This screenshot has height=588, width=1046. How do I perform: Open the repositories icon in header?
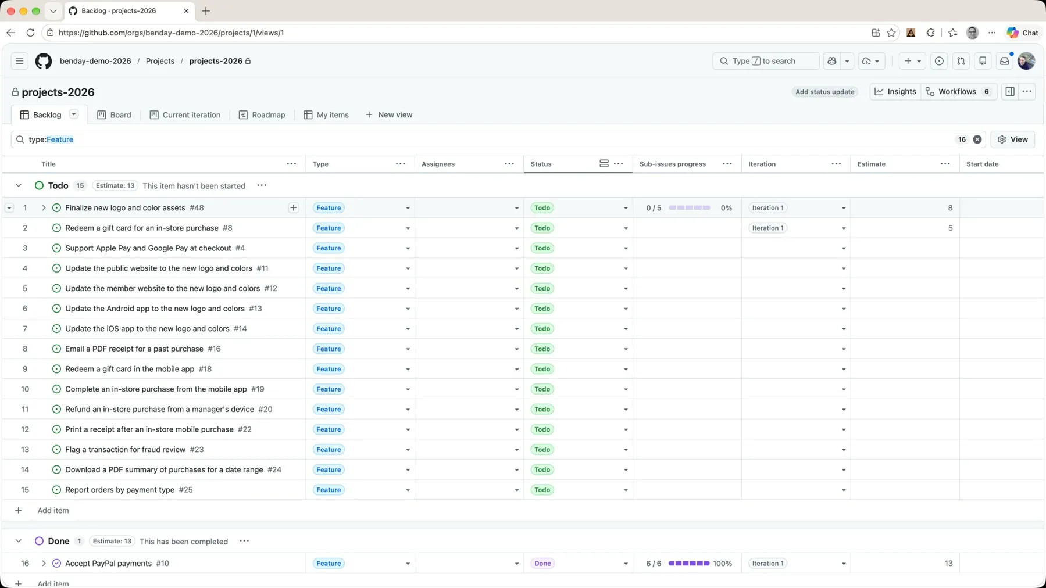[983, 61]
